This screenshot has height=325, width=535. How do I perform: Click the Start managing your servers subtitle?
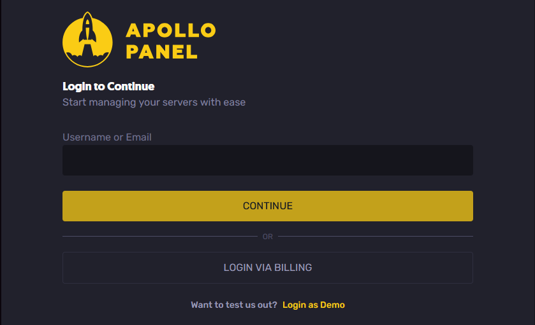point(154,102)
